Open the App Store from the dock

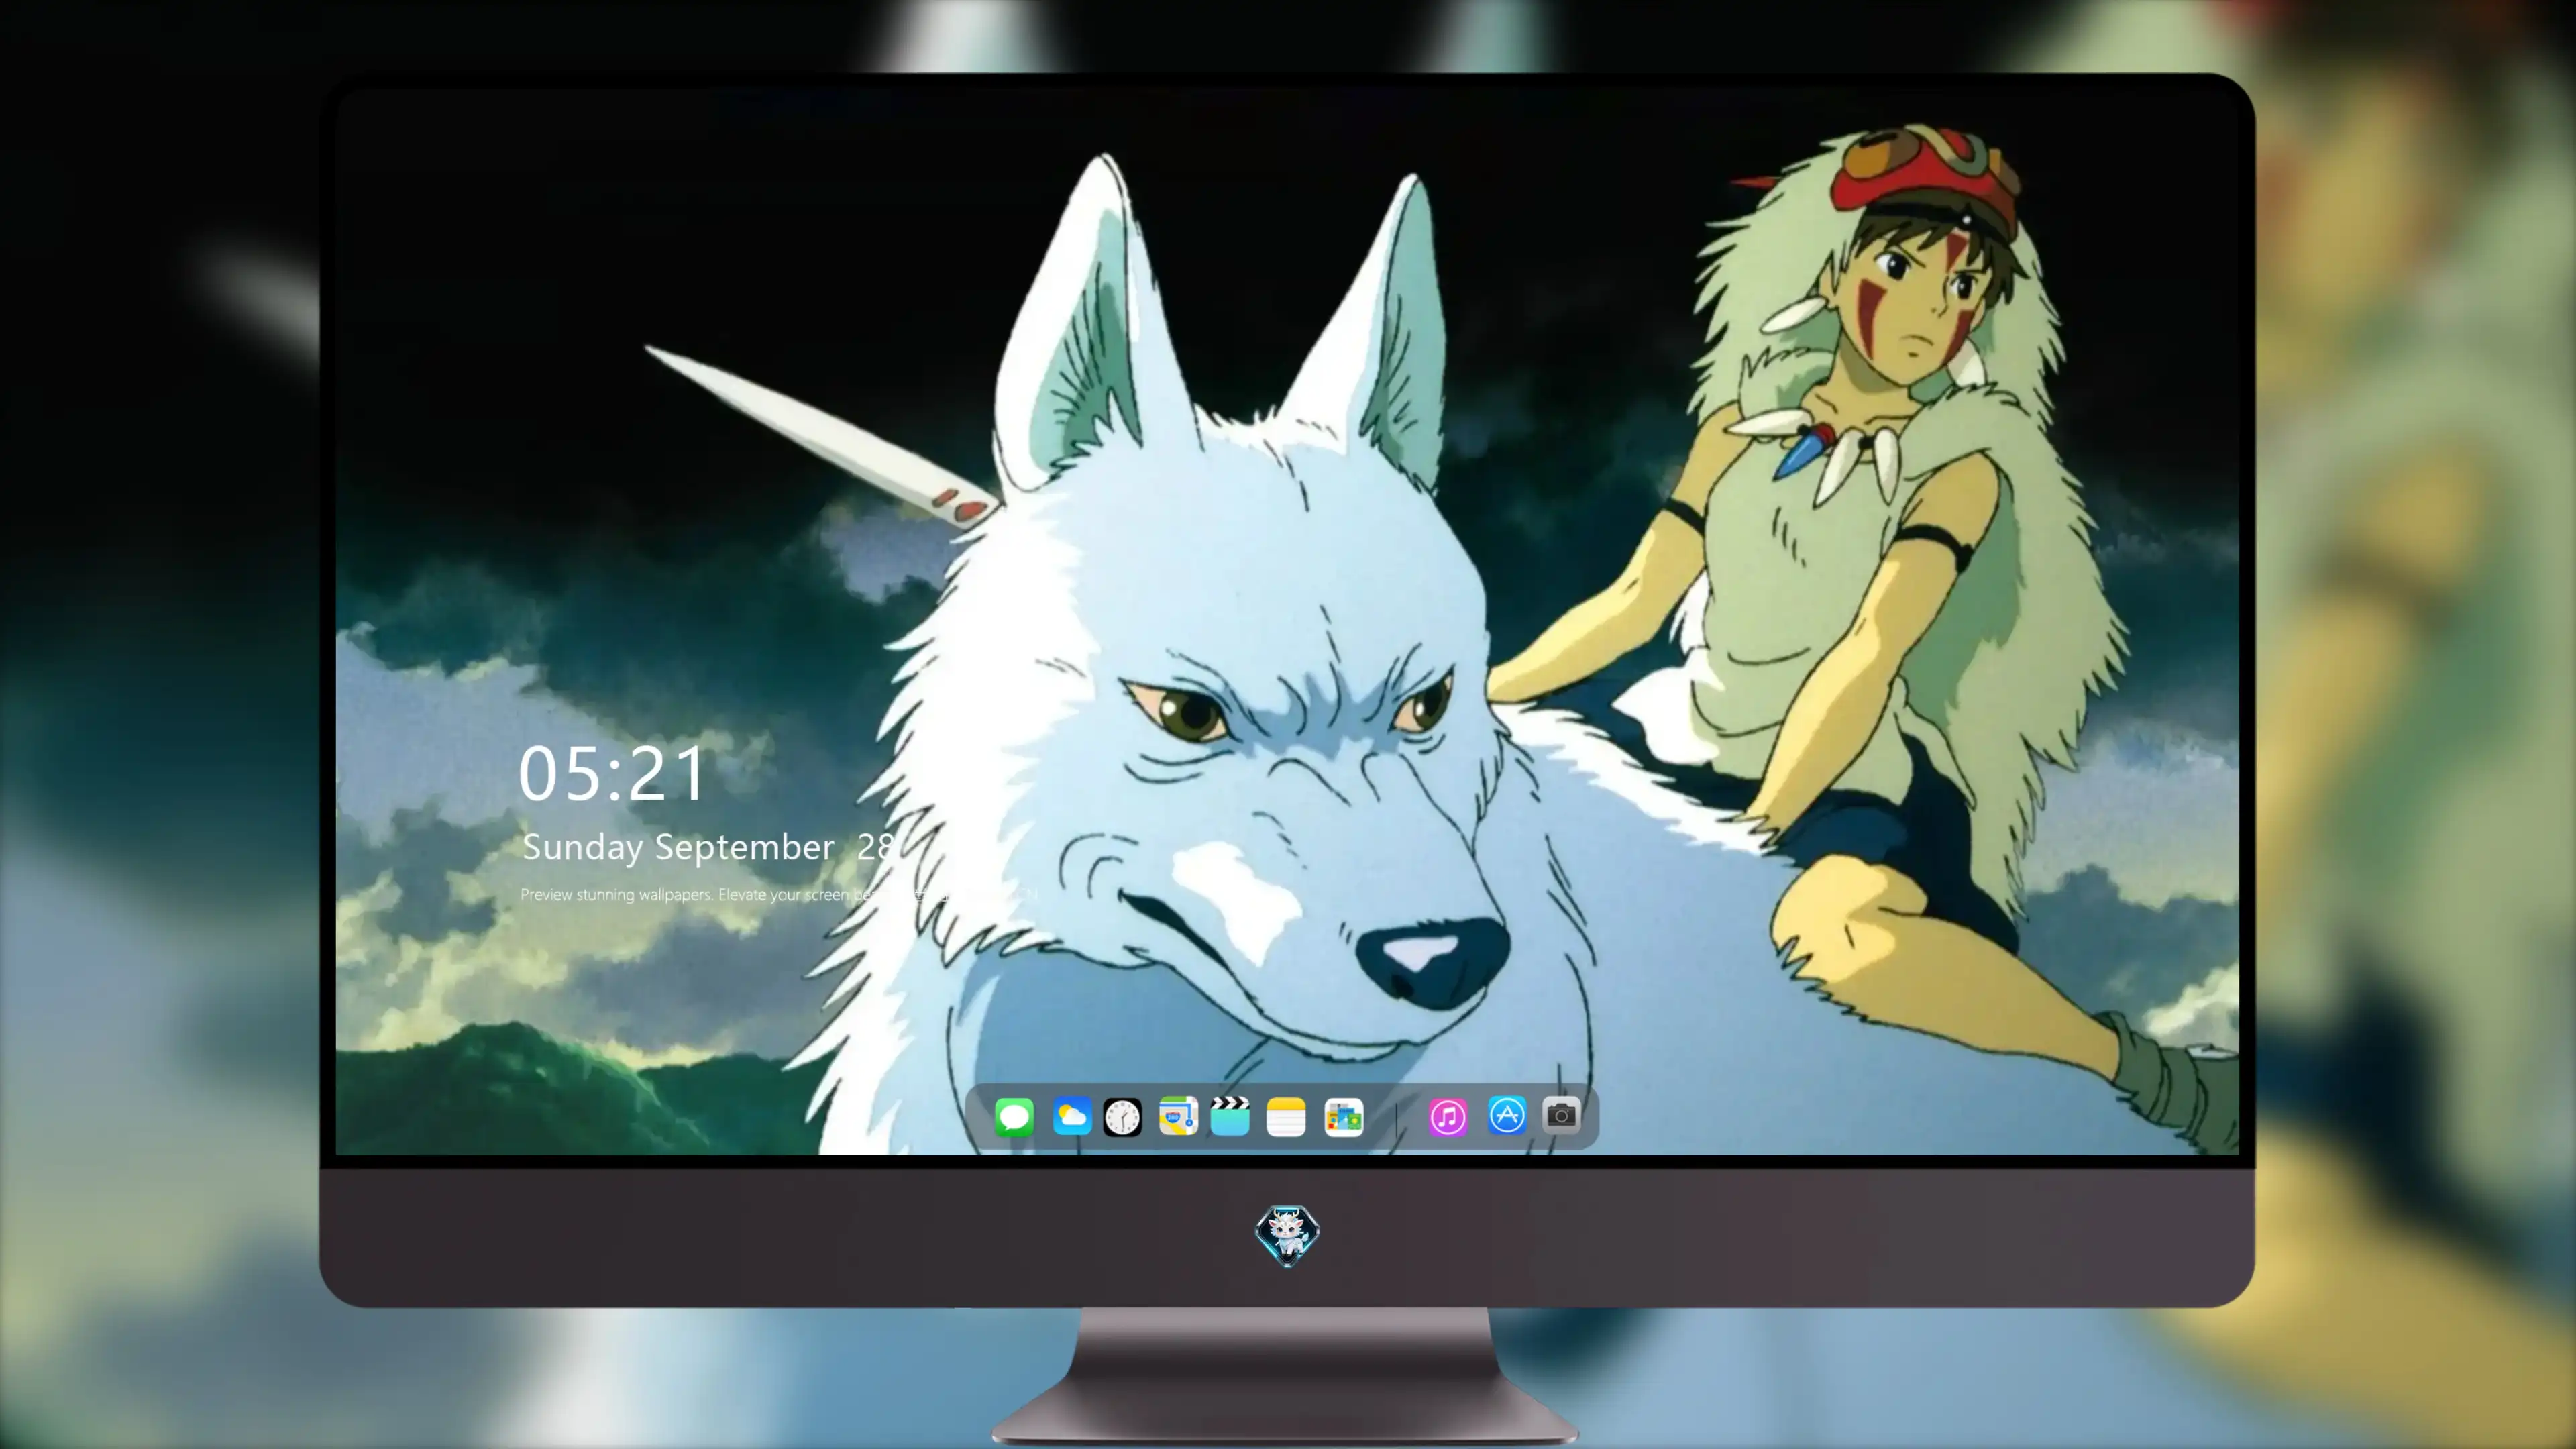1507,1115
